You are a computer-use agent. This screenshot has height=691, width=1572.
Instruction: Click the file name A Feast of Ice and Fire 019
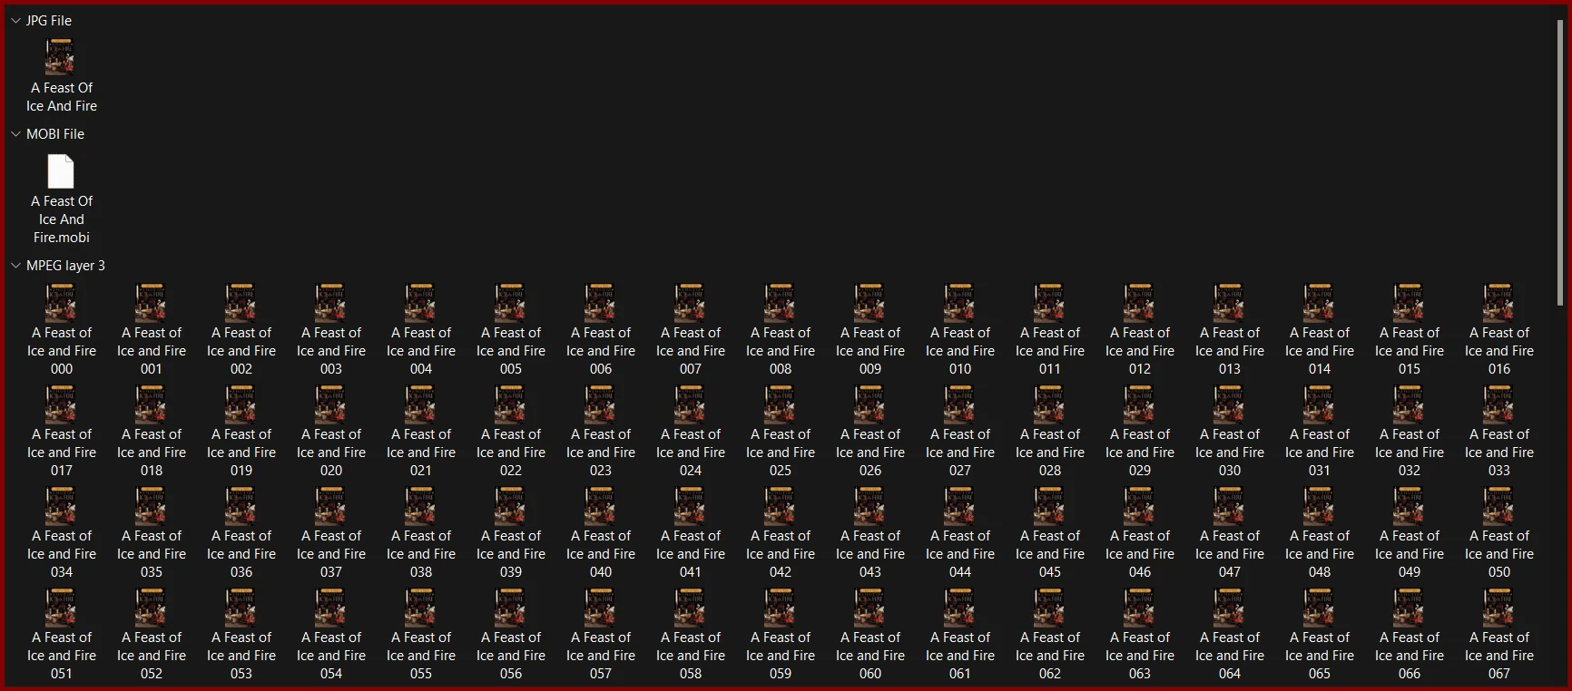tap(241, 453)
